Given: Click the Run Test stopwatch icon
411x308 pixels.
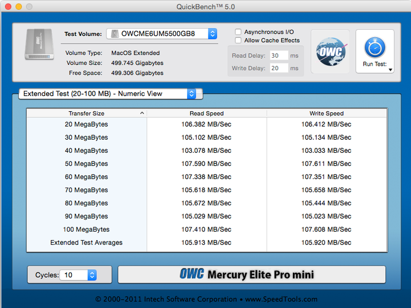Looking at the screenshot, I should [374, 47].
